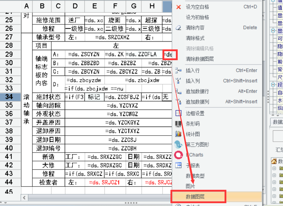
Task: Select cell =ds.ZBCYZ2
Action: [123, 71]
